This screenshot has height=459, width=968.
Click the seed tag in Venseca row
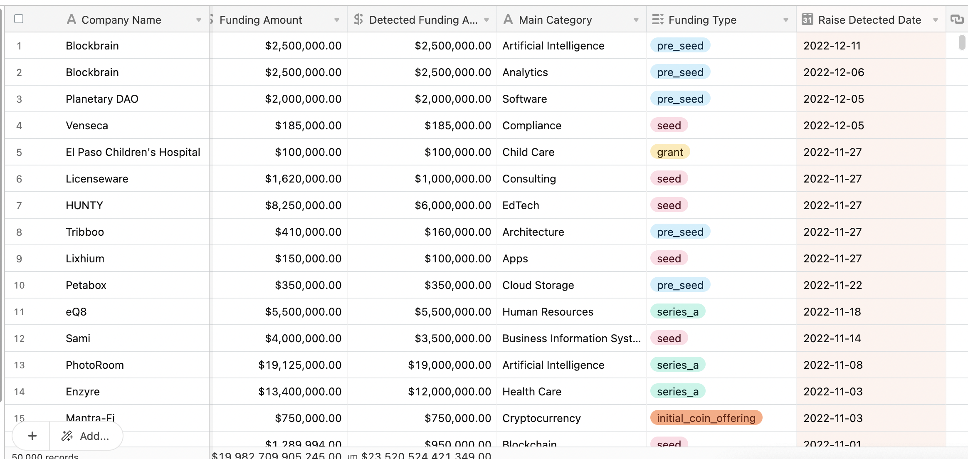(669, 126)
